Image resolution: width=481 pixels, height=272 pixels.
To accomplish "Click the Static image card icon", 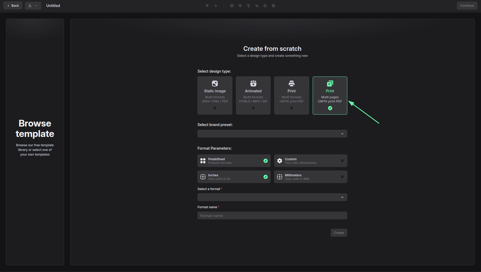I will point(215,83).
